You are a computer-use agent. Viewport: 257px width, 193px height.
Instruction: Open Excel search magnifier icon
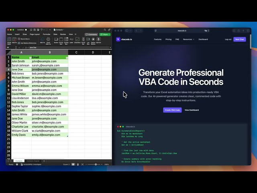coord(105,30)
